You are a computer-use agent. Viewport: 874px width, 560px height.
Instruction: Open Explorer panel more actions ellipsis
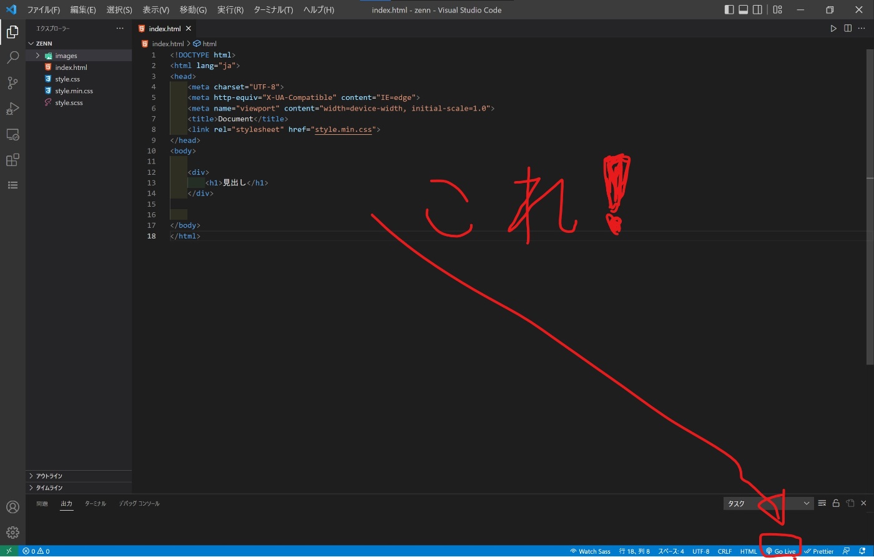pyautogui.click(x=120, y=29)
